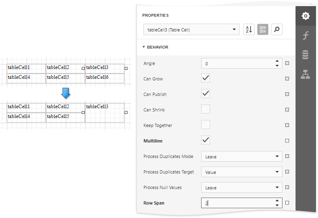Open the Report Explorer hierarchy tab
Screen dimensions: 318x218
[305, 74]
